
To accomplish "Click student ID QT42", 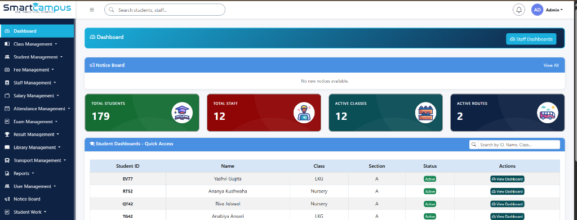I will click(x=128, y=204).
